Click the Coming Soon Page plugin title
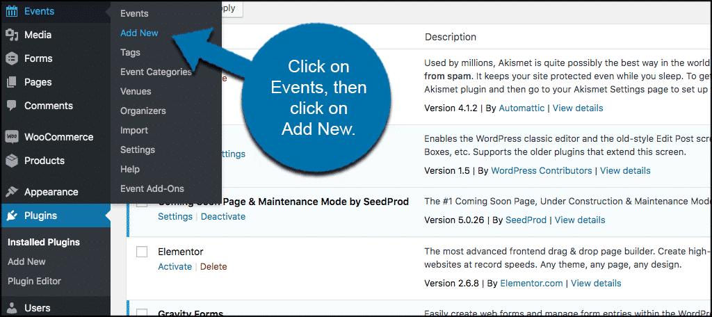This screenshot has height=317, width=712. [x=284, y=202]
